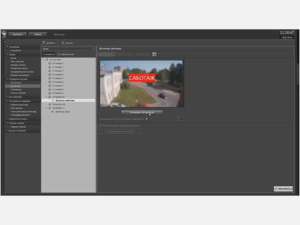Open Предварительная запись in the side menu
Screen dimensions: 300x225
pyautogui.click(x=22, y=72)
